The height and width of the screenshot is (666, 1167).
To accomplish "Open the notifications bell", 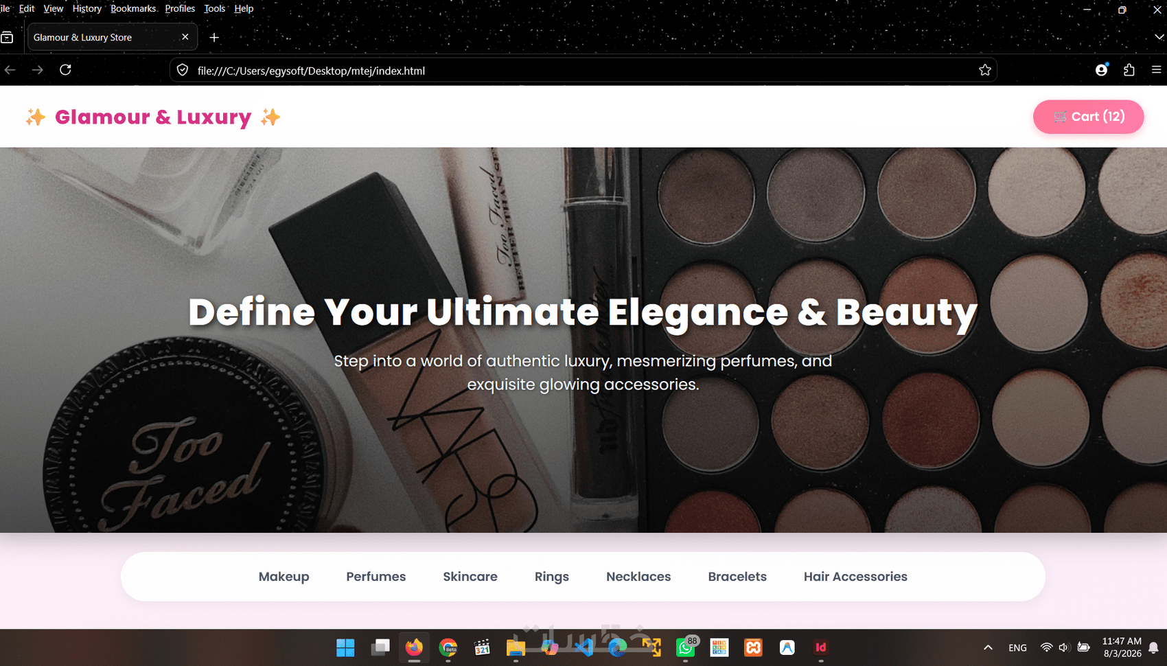I will click(x=1154, y=647).
